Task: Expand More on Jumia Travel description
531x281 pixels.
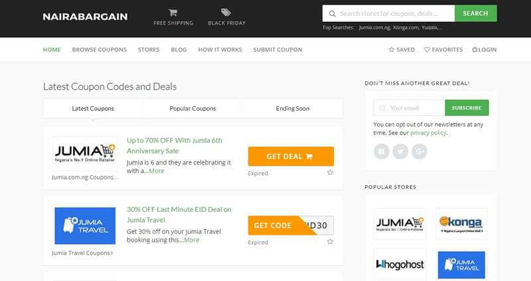Action: point(192,240)
